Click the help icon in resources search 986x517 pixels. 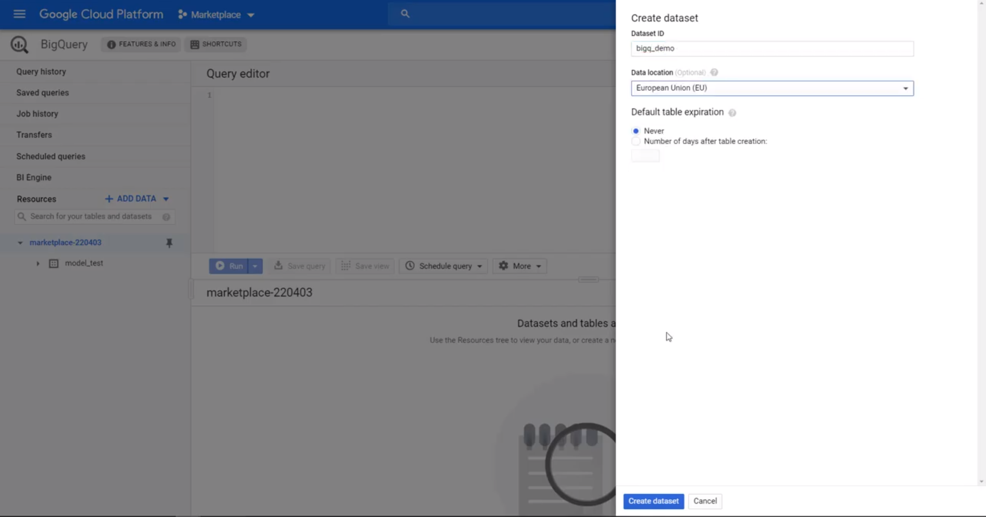tap(166, 217)
